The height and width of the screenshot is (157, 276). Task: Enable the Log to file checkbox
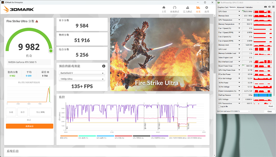point(219,106)
